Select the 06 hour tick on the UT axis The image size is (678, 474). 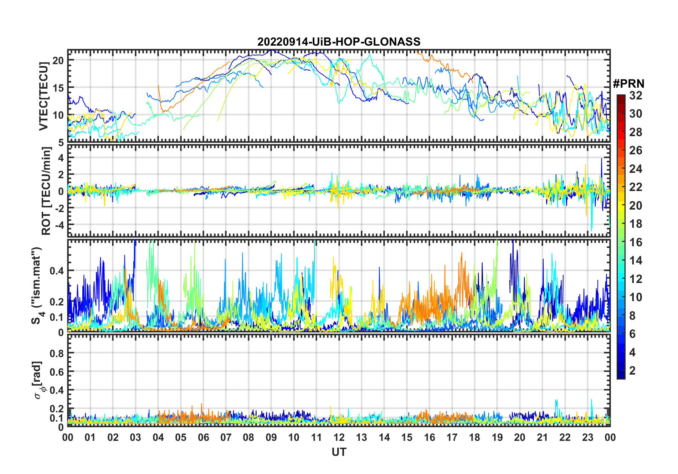[x=203, y=437]
